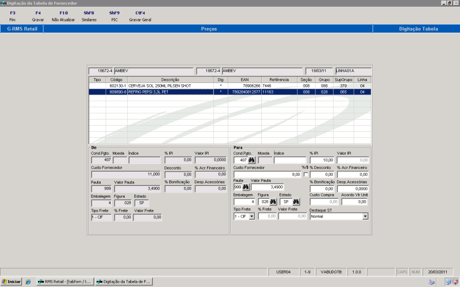The image size is (460, 287).
Task: Switch to RMS Retail tabforn taskbar window
Action: 65,282
